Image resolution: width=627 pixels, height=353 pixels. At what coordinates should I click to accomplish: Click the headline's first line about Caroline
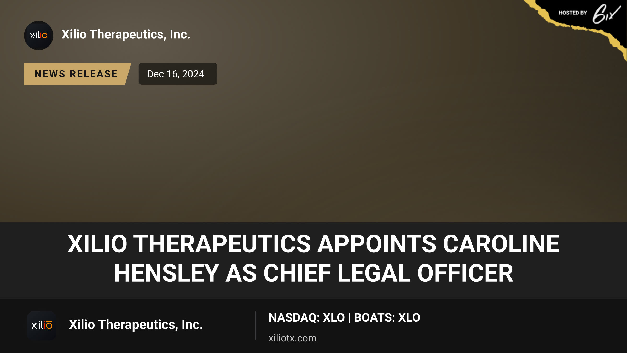[x=313, y=244]
